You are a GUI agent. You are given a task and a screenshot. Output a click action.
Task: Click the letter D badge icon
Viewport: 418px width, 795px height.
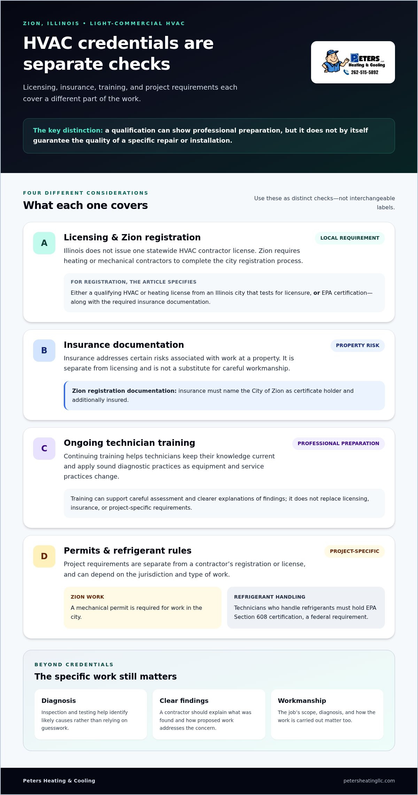tap(44, 556)
